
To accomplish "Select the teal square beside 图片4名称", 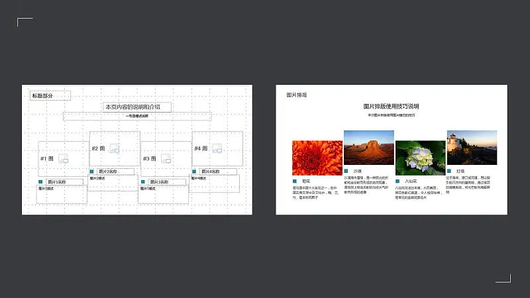I will [x=194, y=172].
